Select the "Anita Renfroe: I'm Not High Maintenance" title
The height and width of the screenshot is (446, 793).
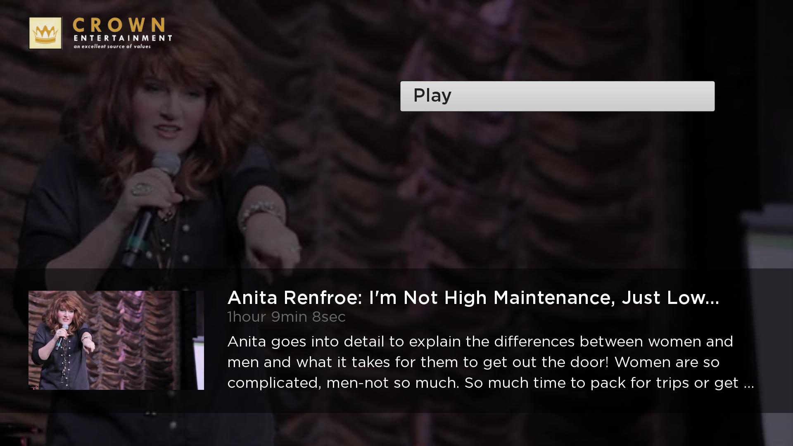(x=473, y=298)
